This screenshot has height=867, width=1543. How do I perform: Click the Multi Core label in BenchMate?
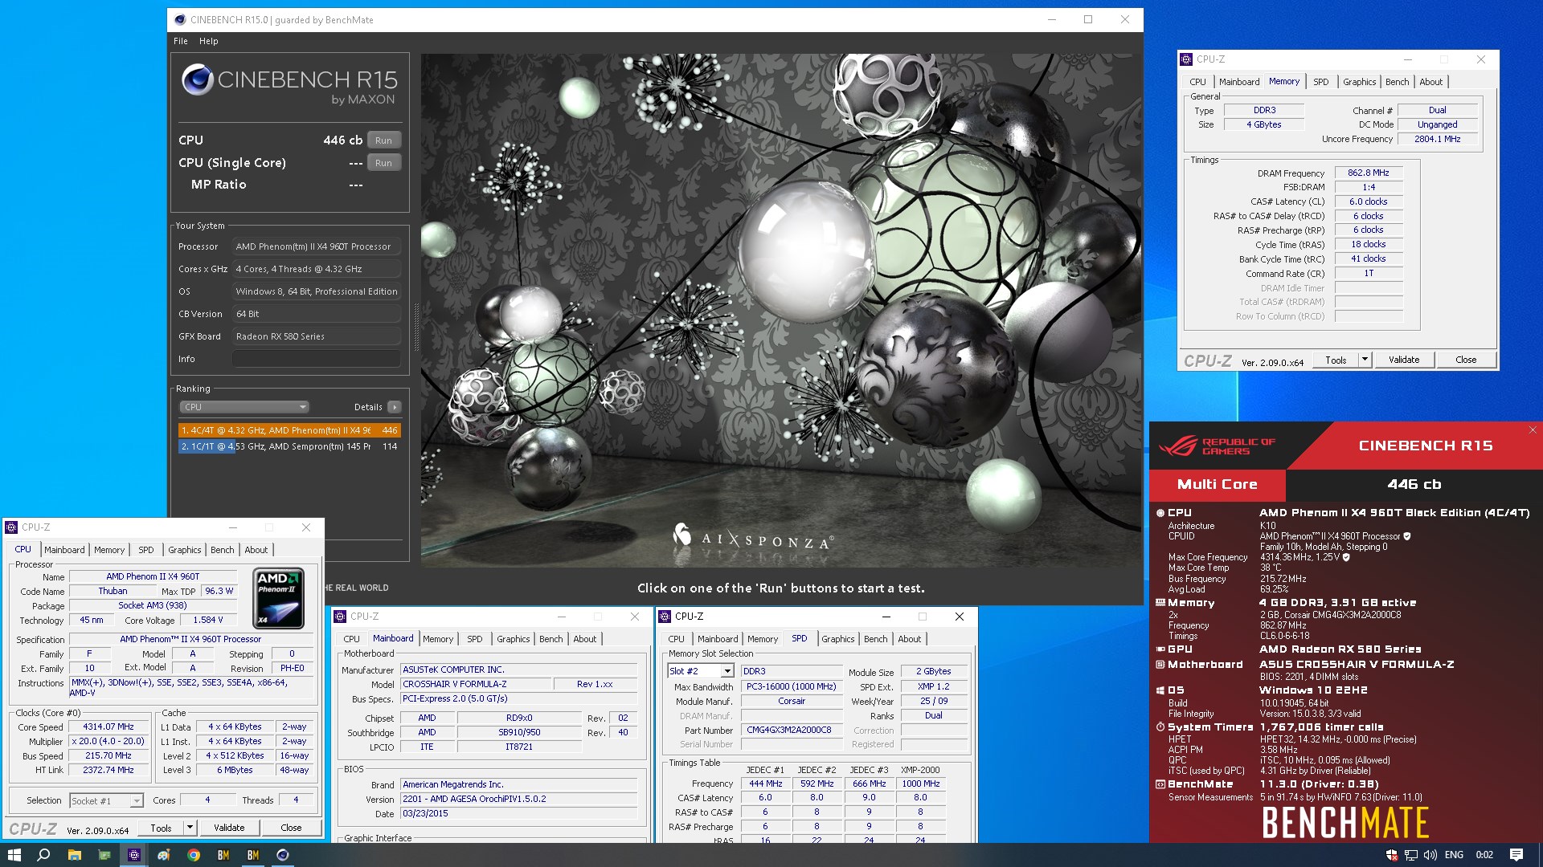[x=1218, y=484]
